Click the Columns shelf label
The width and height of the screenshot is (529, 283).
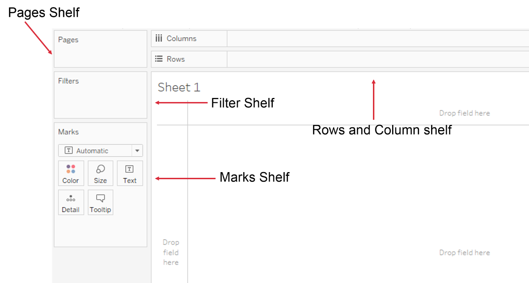pos(181,39)
